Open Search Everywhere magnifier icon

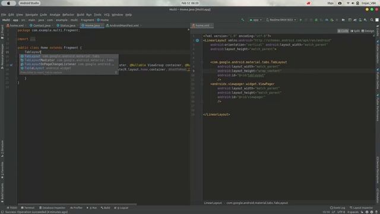[372, 20]
